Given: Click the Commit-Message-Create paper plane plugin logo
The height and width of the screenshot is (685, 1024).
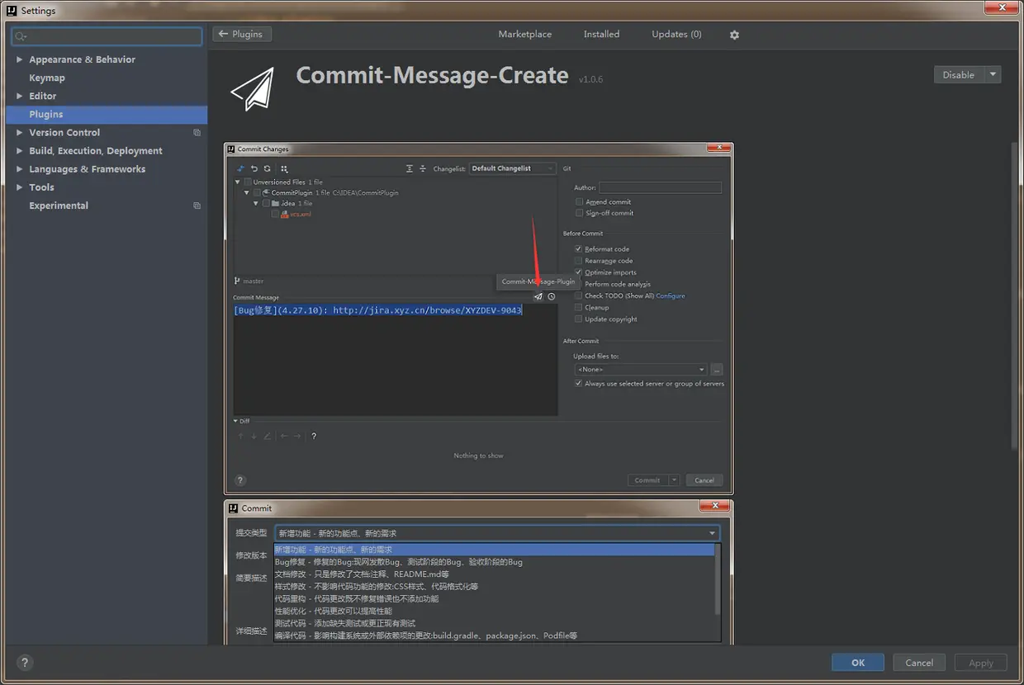Looking at the screenshot, I should (x=253, y=89).
